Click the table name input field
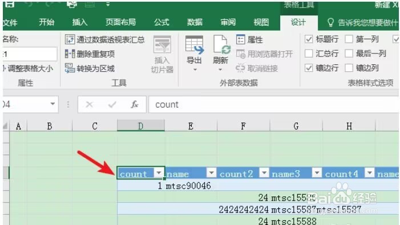This screenshot has width=400, height=225. click(x=30, y=54)
